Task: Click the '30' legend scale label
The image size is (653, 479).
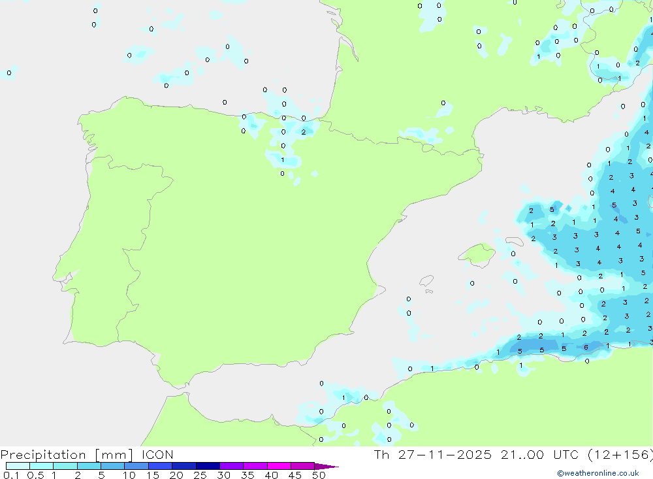Action: [224, 475]
